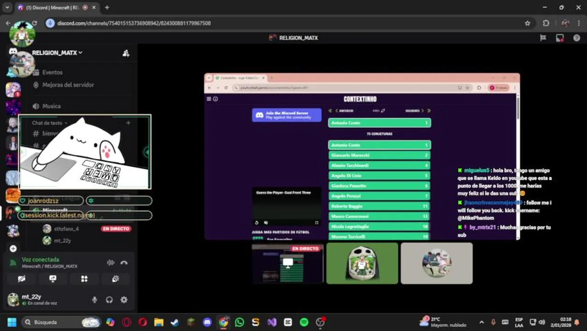Open Spotify from the taskbar
The image size is (587, 331).
pos(304,322)
